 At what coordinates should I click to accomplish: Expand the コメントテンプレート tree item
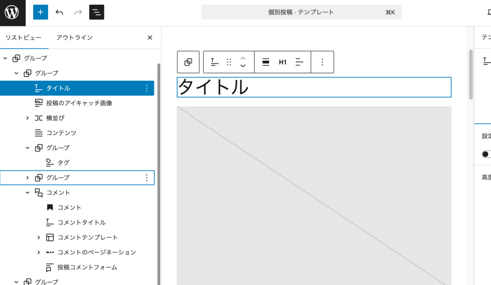pyautogui.click(x=39, y=238)
